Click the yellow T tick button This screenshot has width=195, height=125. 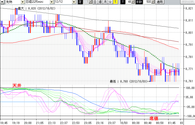click(x=115, y=2)
